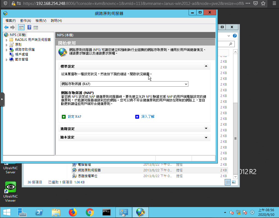Expand the RADIUS 用戶端及伺服器 tree node
This screenshot has height=218, width=279.
(x=7, y=40)
